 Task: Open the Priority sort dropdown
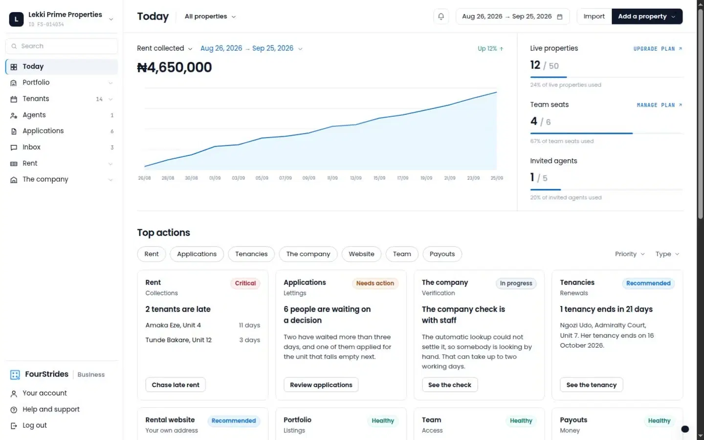tap(630, 254)
